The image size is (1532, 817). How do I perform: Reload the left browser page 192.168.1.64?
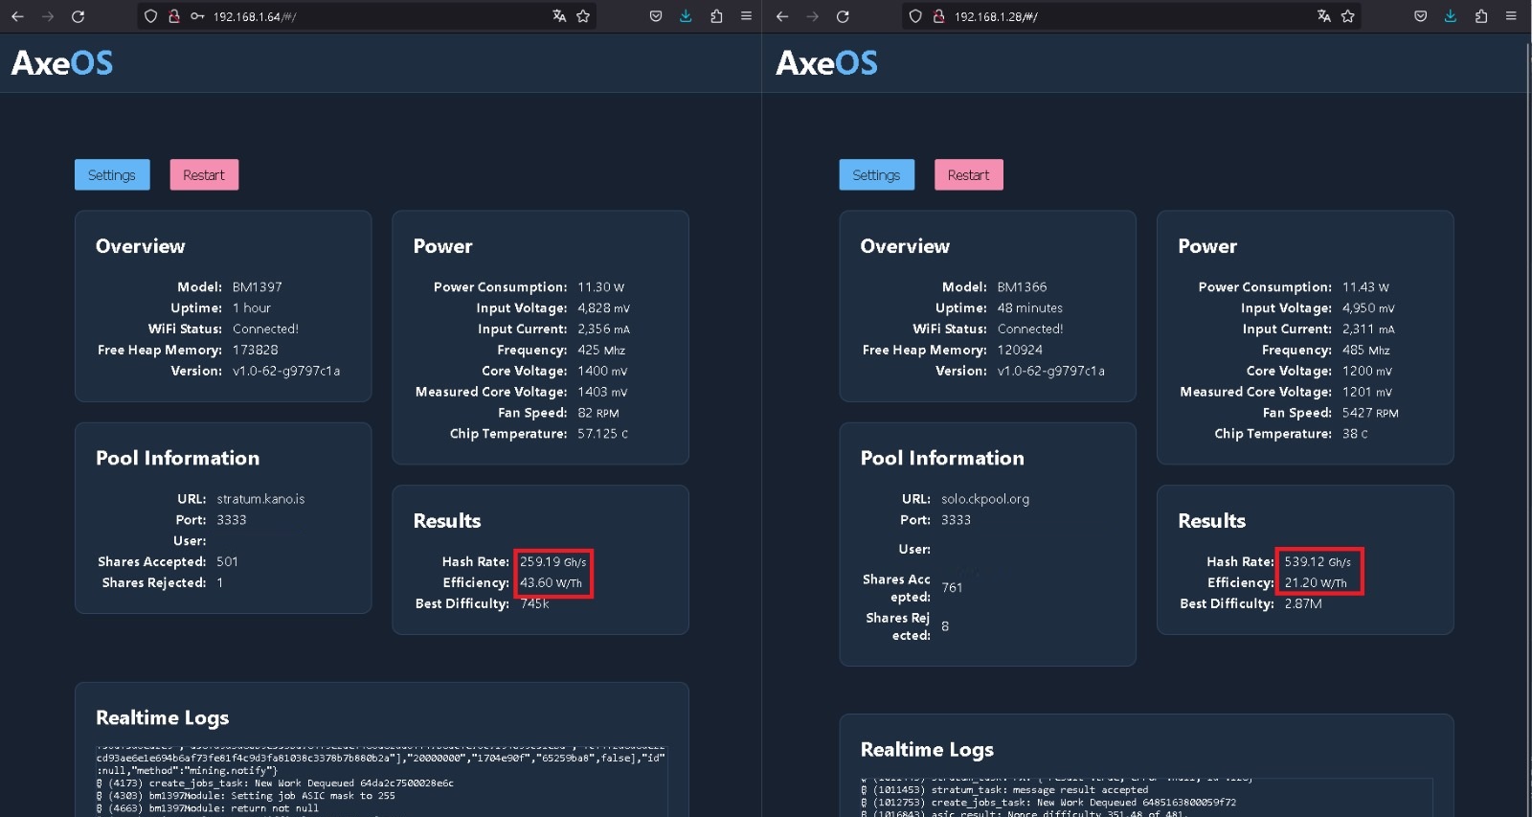[78, 16]
